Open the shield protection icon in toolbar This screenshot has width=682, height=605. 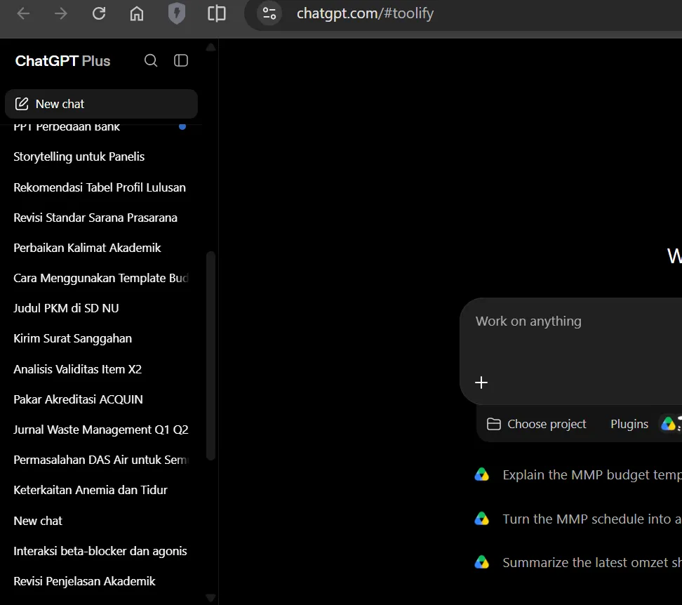tap(177, 13)
